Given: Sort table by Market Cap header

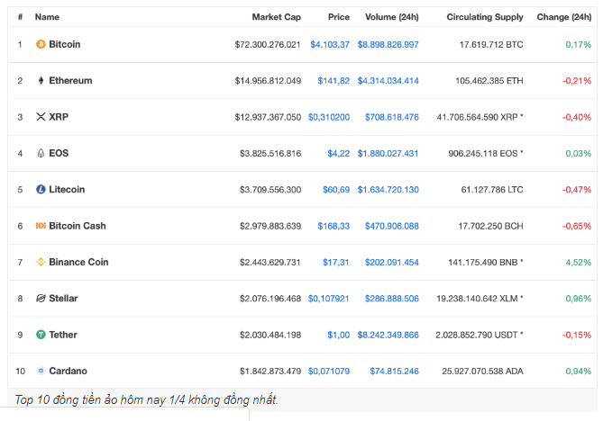Looking at the screenshot, I should click(x=276, y=17).
